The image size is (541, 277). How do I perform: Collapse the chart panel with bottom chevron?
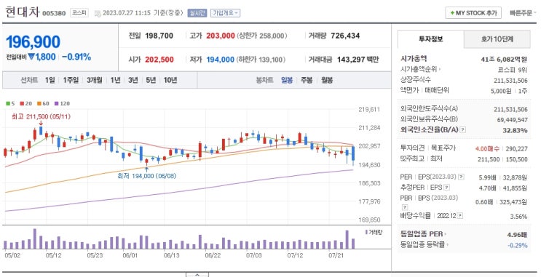click(x=197, y=275)
